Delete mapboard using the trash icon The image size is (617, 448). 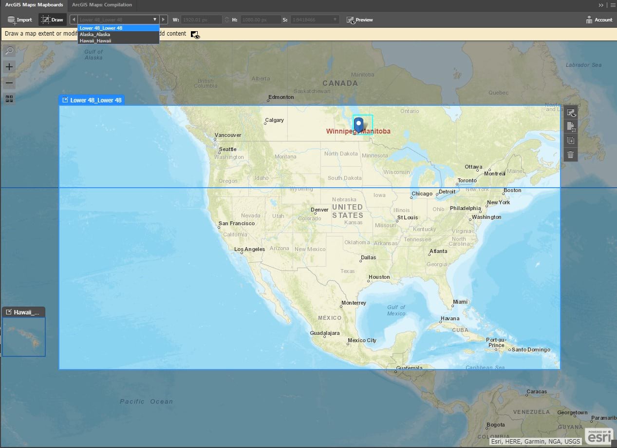[x=570, y=155]
